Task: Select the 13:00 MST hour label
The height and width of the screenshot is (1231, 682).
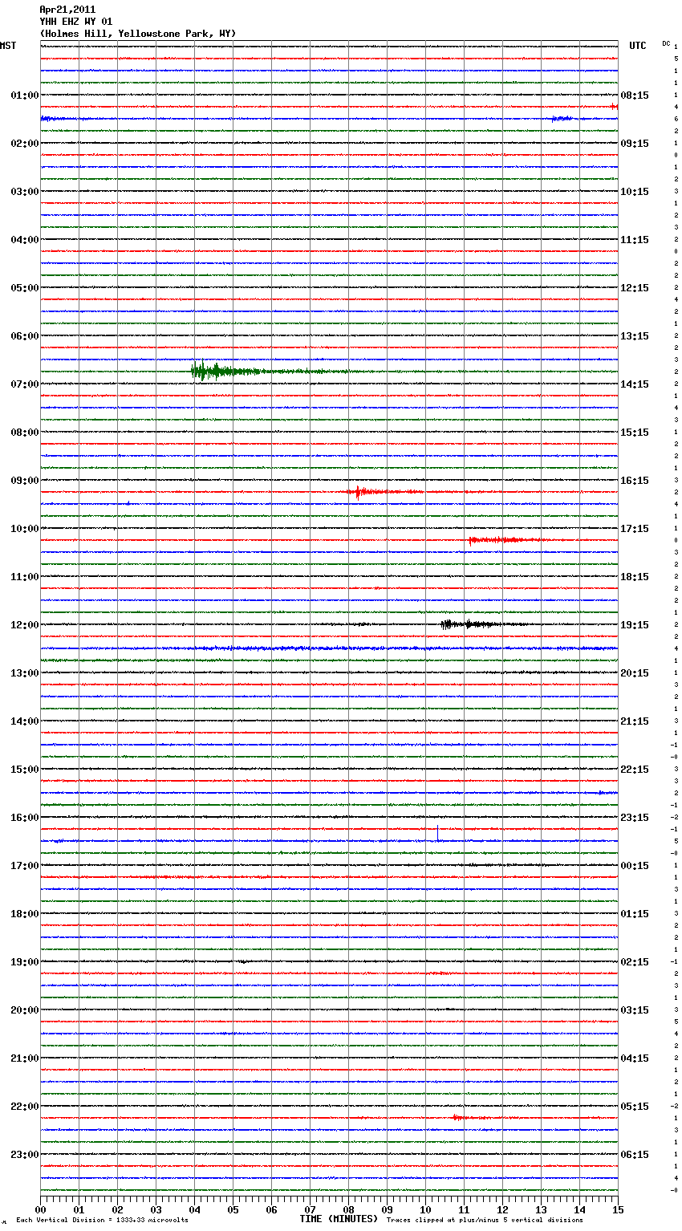Action: (x=25, y=673)
